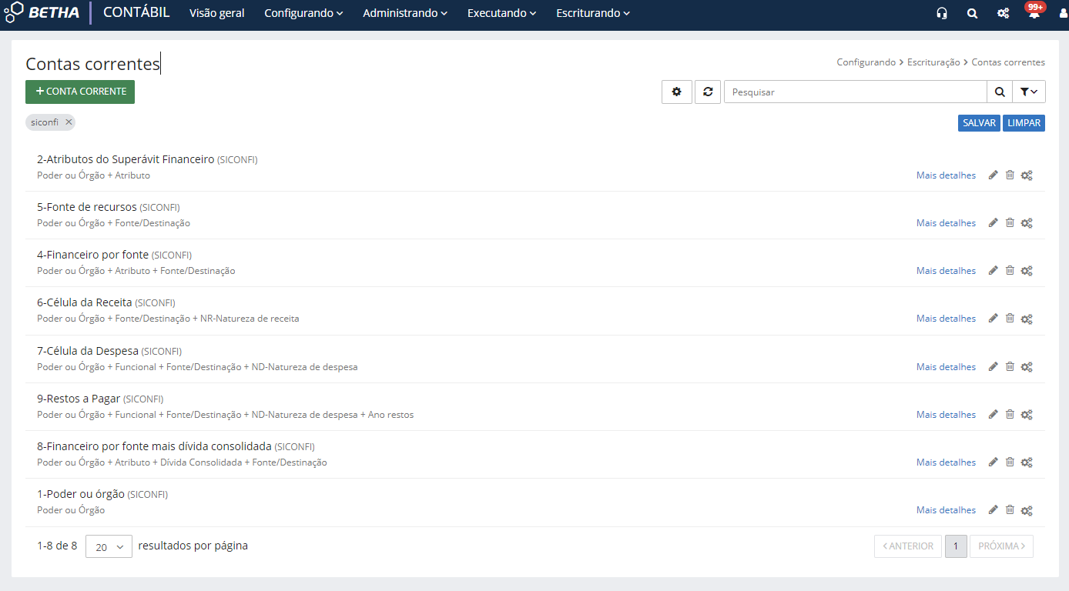Image resolution: width=1069 pixels, height=591 pixels.
Task: Refresh the list with the reload icon
Action: click(708, 92)
